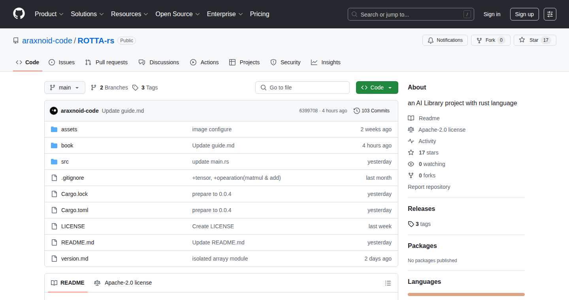The height and width of the screenshot is (300, 569).
Task: Click the Sign in link
Action: (x=492, y=14)
